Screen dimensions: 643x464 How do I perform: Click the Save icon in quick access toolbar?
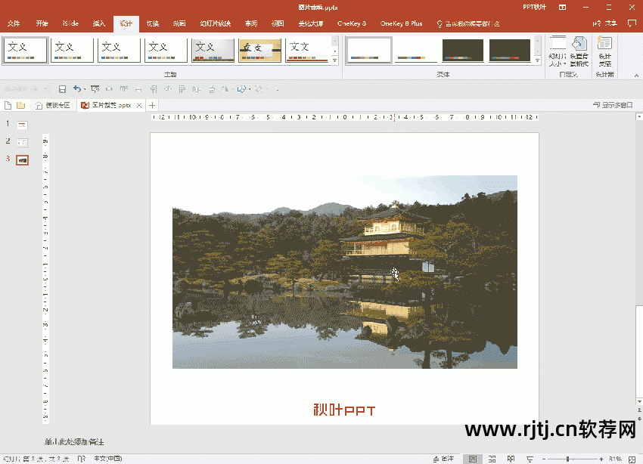(x=62, y=89)
